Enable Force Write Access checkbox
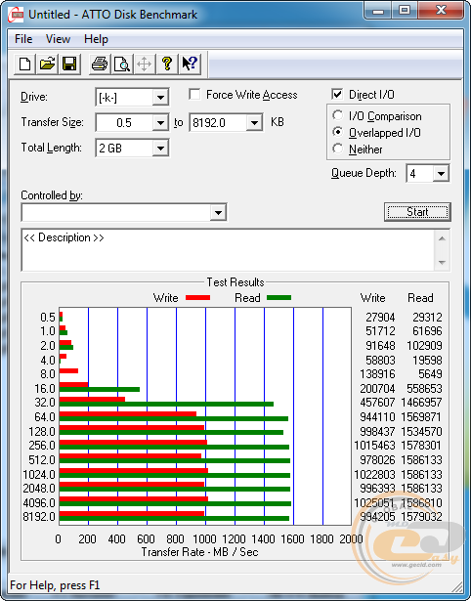 tap(194, 94)
